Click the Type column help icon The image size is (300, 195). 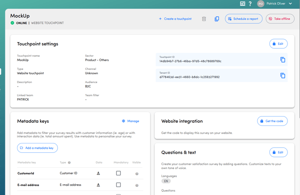click(69, 163)
